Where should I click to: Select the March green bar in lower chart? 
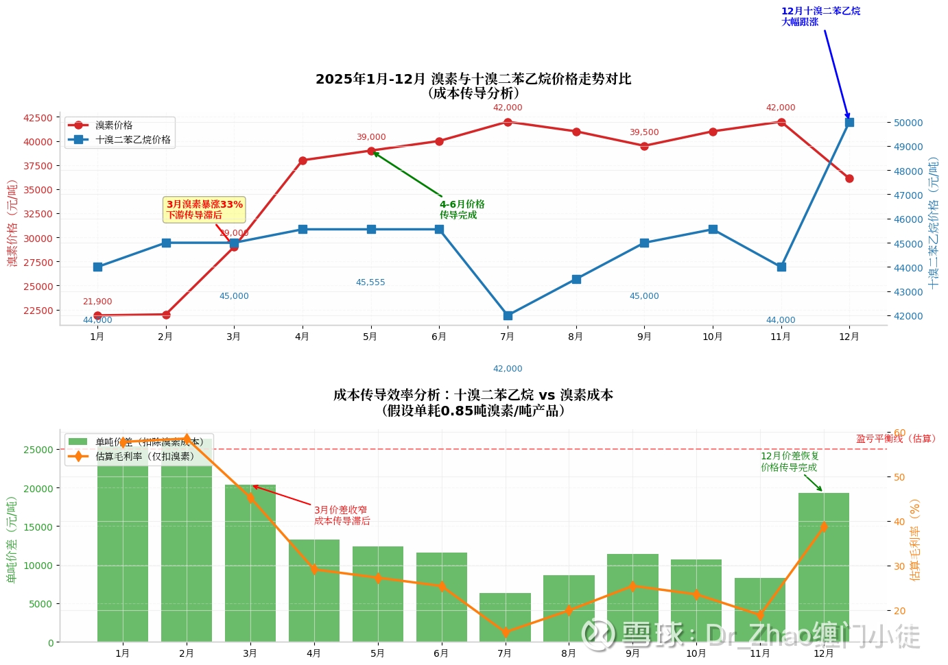pos(250,564)
